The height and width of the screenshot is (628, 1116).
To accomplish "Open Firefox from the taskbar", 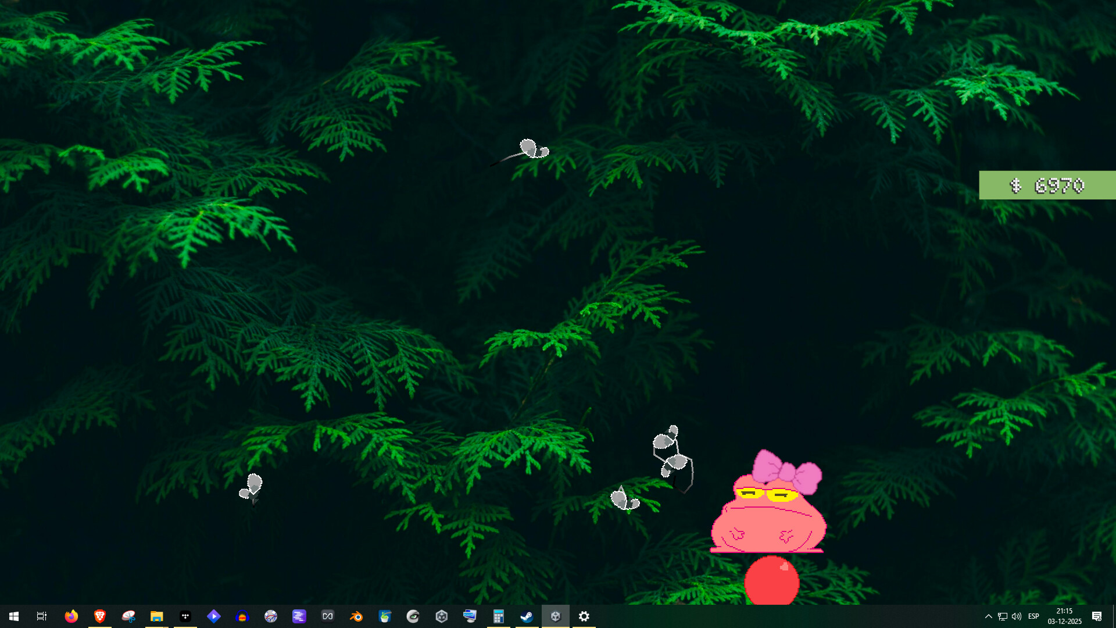I will (71, 616).
